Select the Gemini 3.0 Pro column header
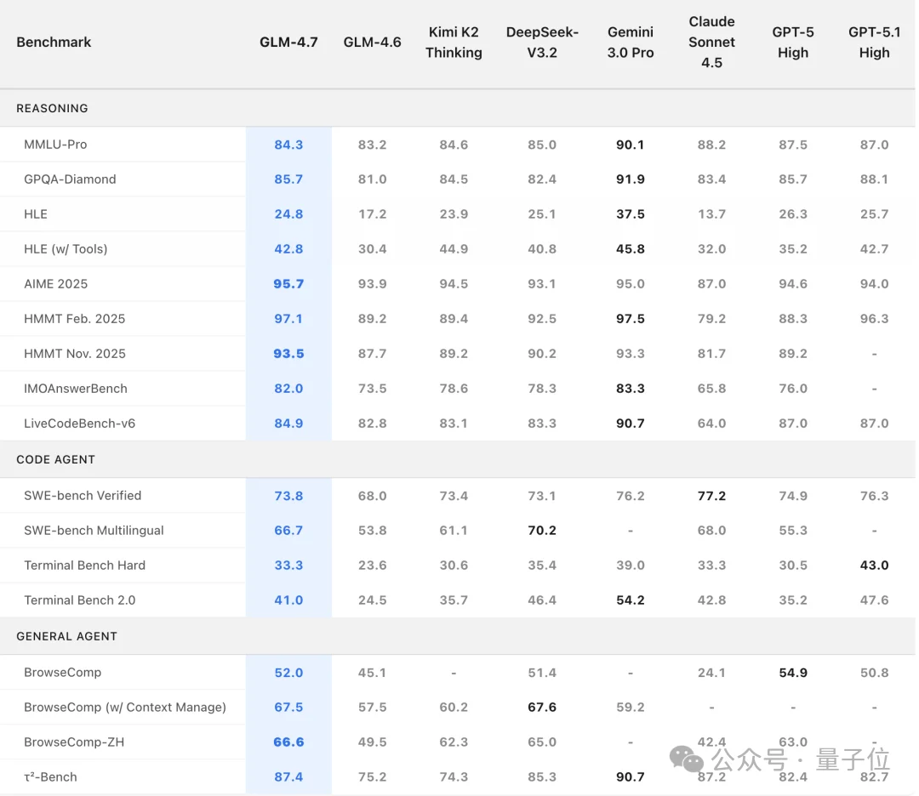 [631, 43]
